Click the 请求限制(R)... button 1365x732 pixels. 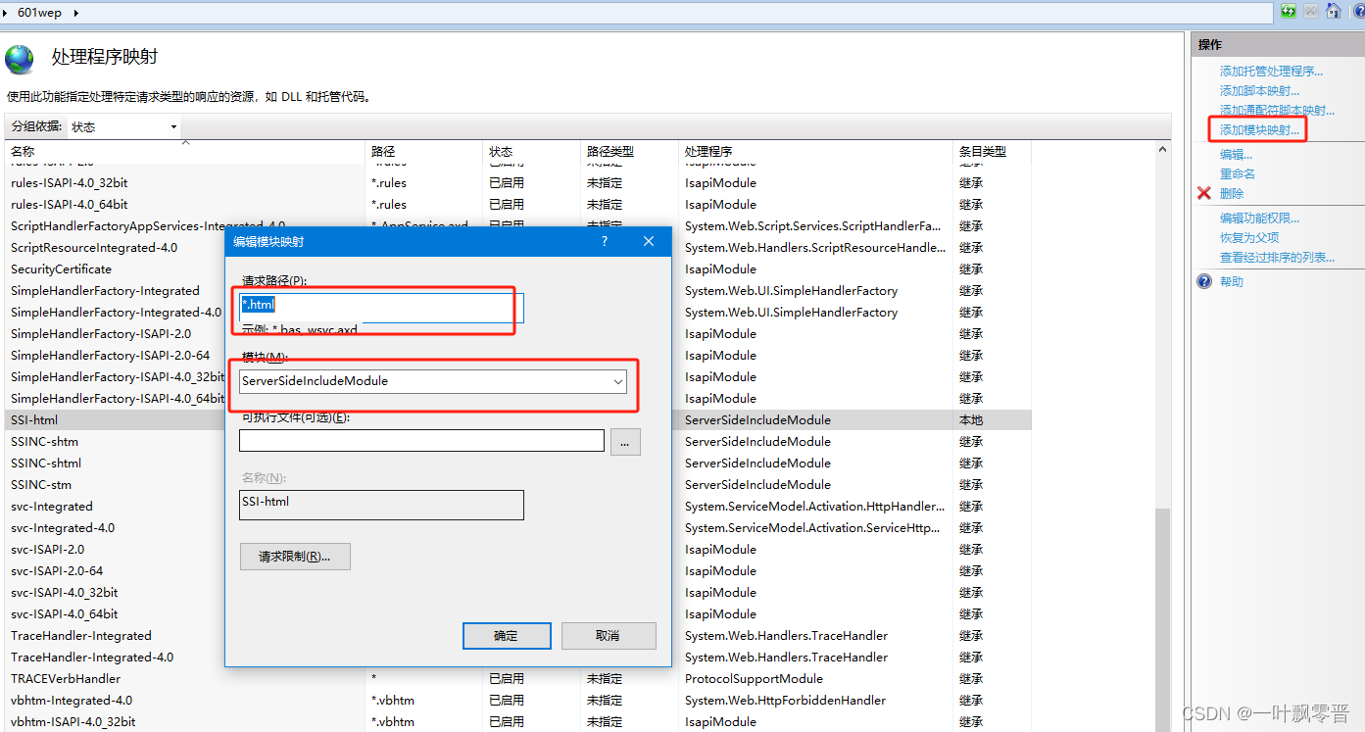295,557
